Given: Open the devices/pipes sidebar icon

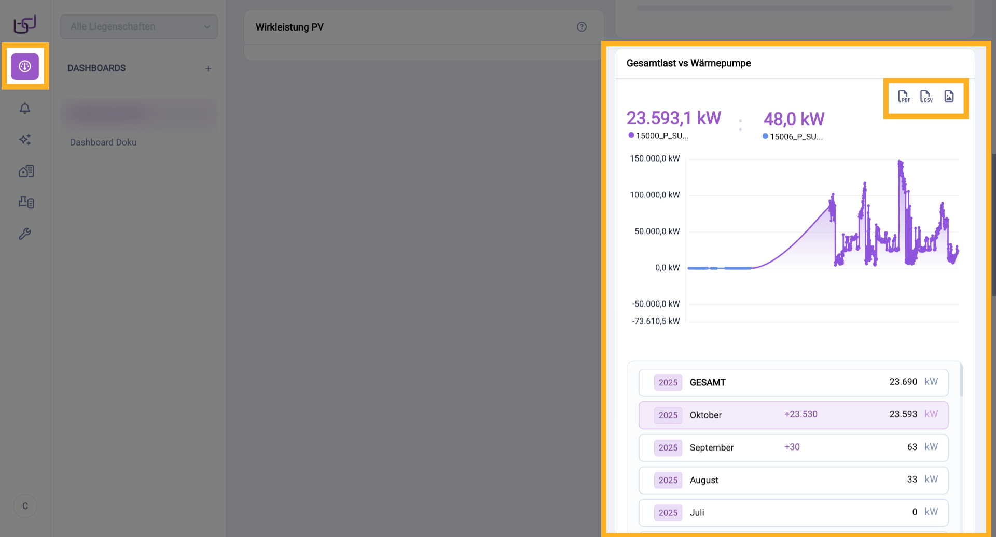Looking at the screenshot, I should pyautogui.click(x=25, y=202).
